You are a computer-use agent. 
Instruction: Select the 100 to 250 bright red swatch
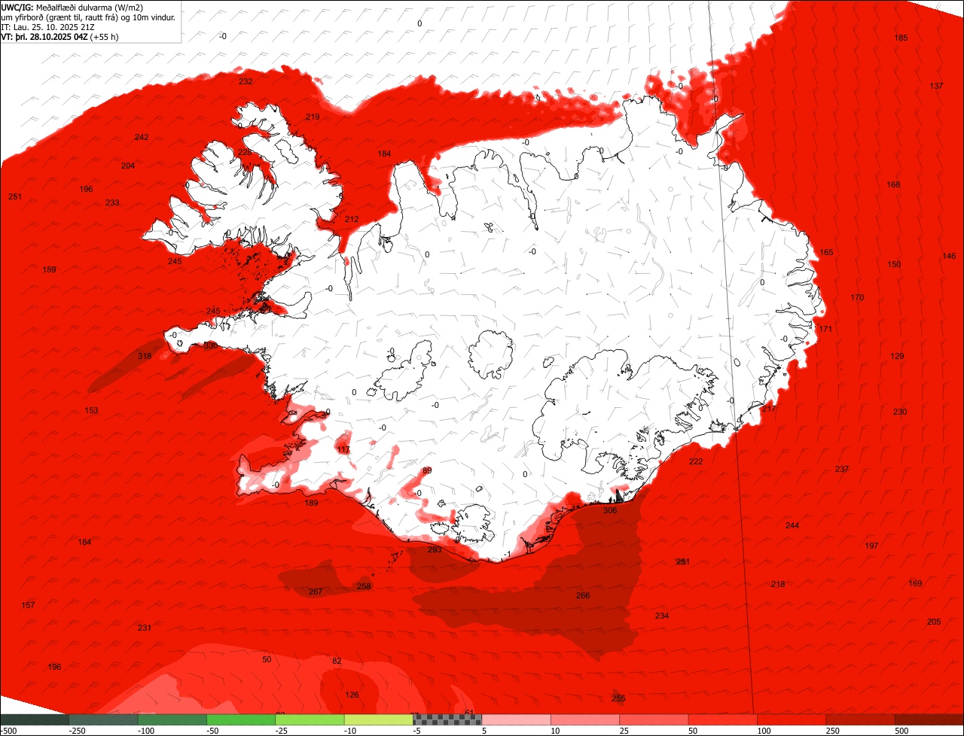click(x=792, y=719)
